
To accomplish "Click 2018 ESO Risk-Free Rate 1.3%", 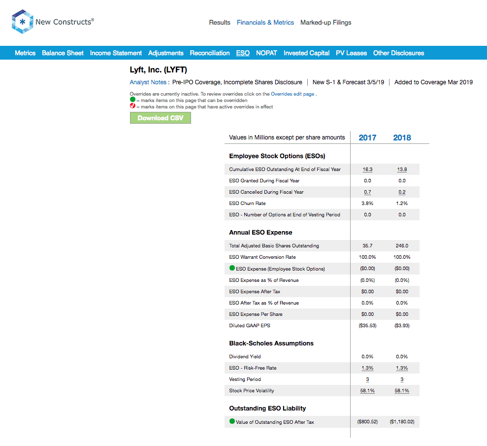I will (x=402, y=368).
